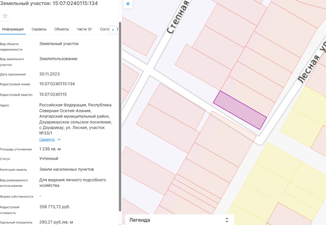
Task: Click the info panel vertical scrollbar
Action: tap(120, 114)
